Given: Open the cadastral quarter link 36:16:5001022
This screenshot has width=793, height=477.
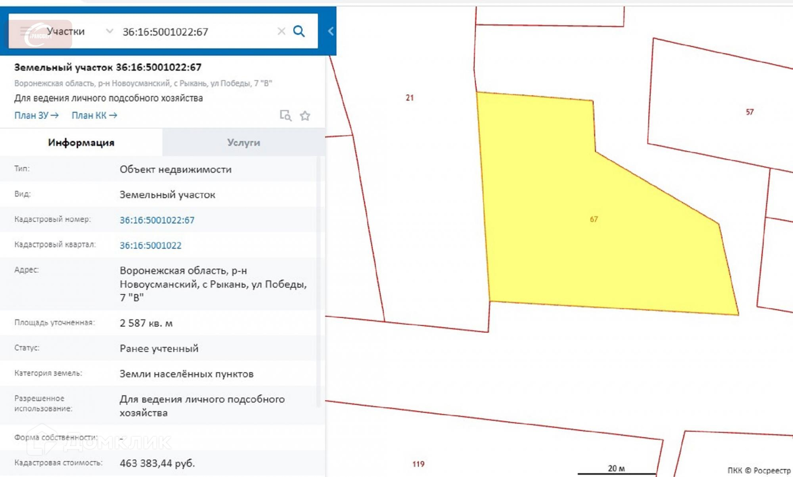Looking at the screenshot, I should (150, 246).
